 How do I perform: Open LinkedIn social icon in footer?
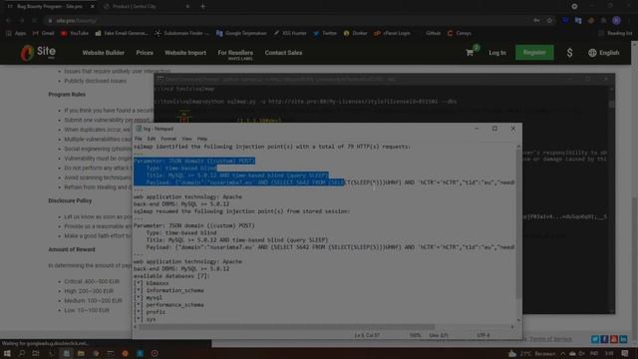coord(623,339)
